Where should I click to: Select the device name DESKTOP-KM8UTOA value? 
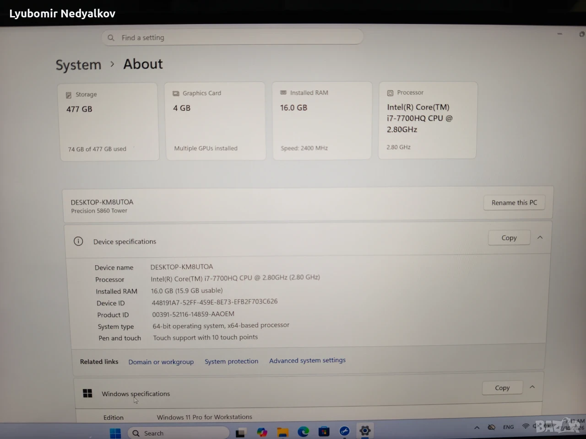coord(182,267)
